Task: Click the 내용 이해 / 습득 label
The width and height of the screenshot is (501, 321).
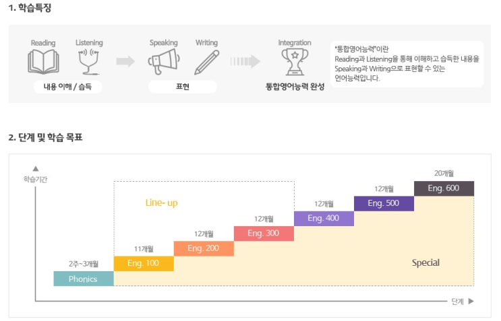Action: [67, 87]
